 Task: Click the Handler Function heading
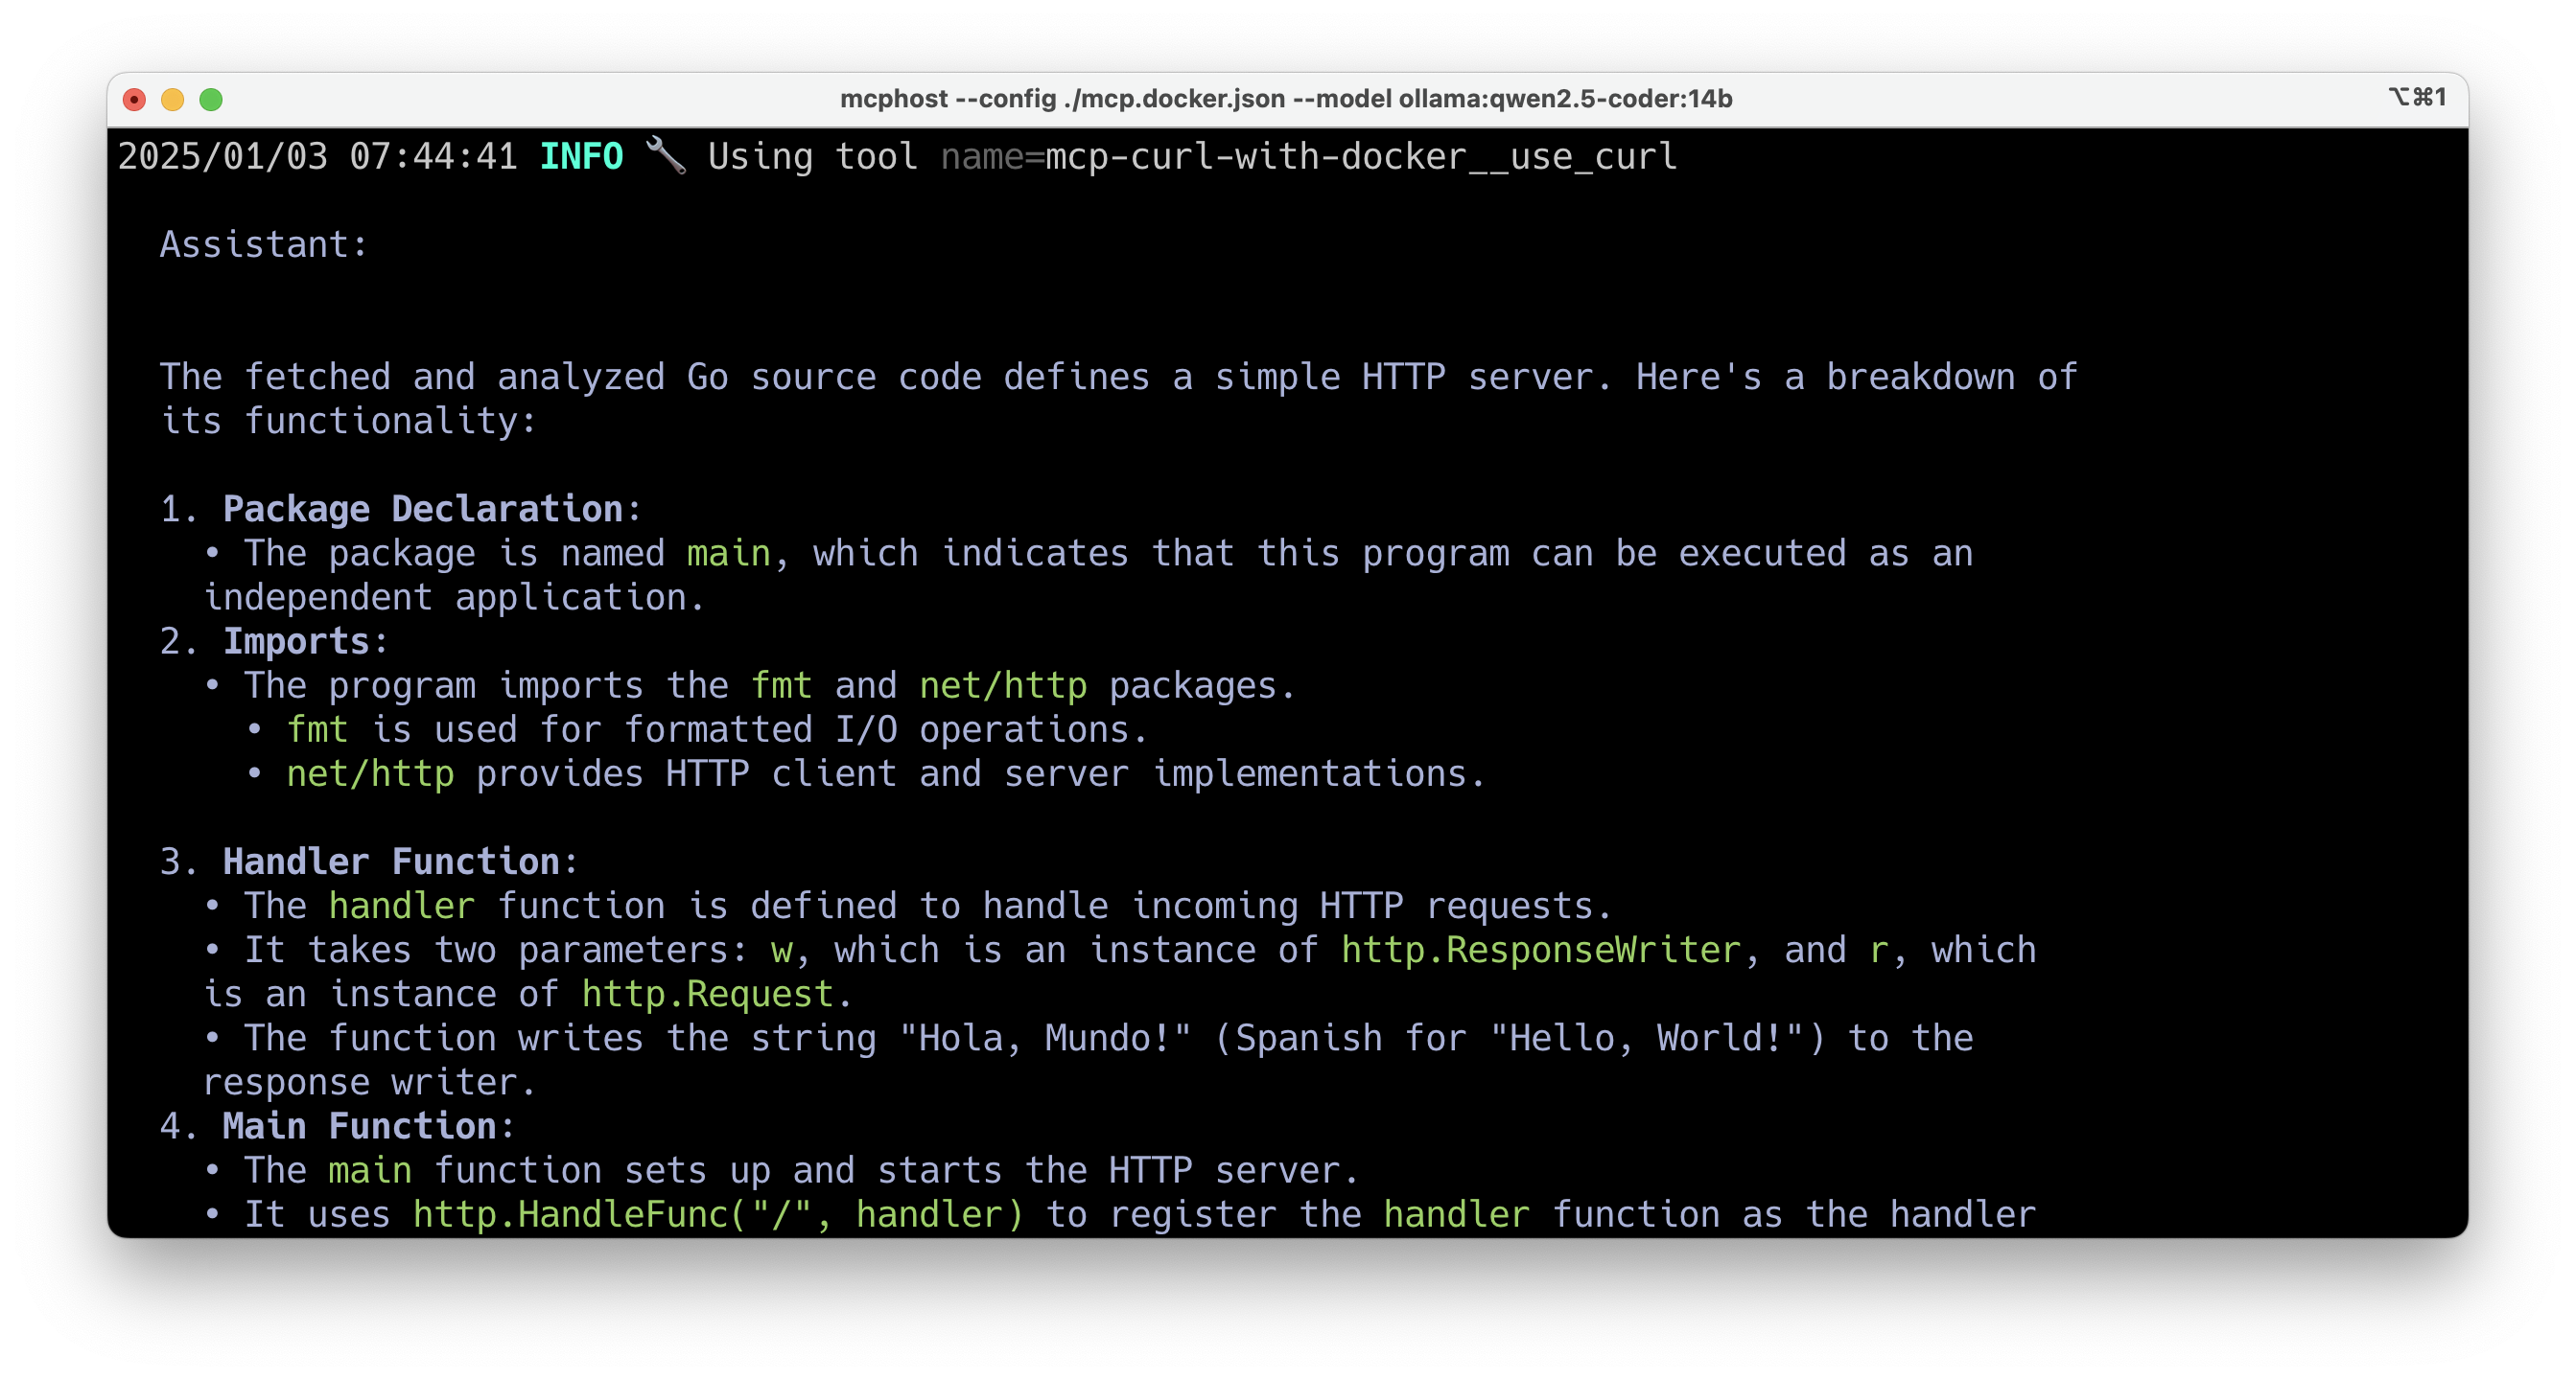coord(390,862)
